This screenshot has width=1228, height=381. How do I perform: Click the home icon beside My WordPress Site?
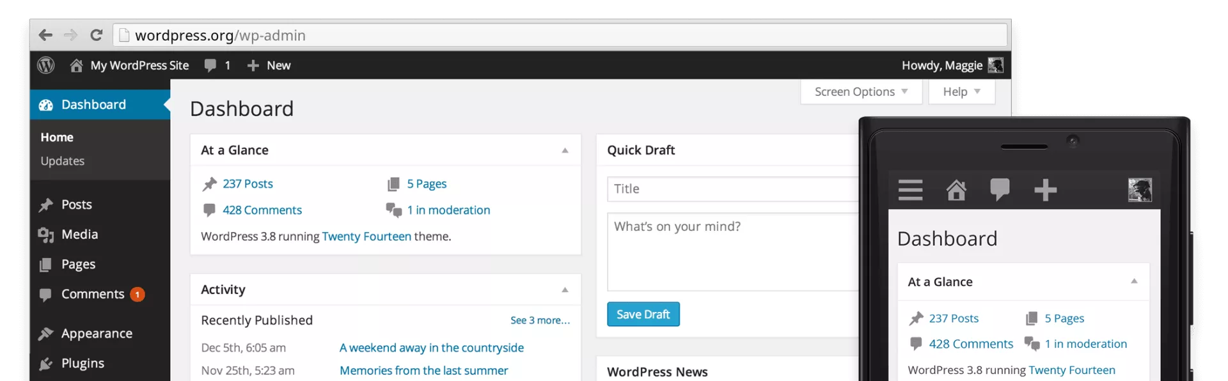coord(76,65)
